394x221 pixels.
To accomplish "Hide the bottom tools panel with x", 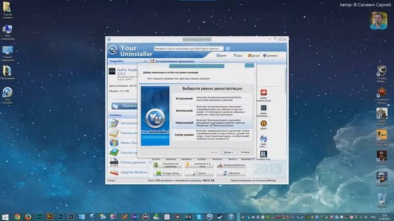I will coord(150,162).
